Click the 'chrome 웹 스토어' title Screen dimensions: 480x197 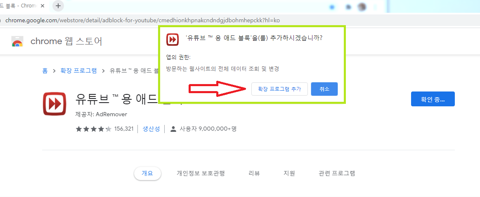coord(66,41)
